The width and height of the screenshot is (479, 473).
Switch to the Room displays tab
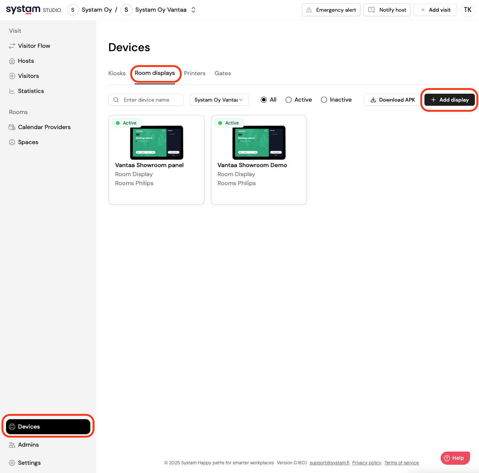[x=155, y=73]
